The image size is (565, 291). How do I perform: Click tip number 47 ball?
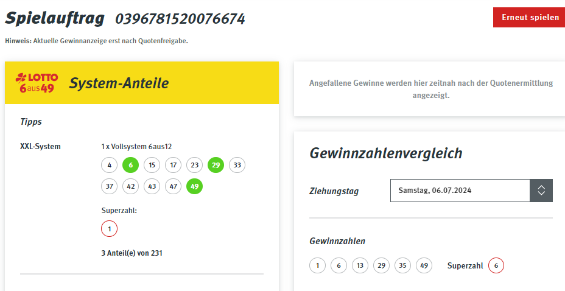coord(174,186)
